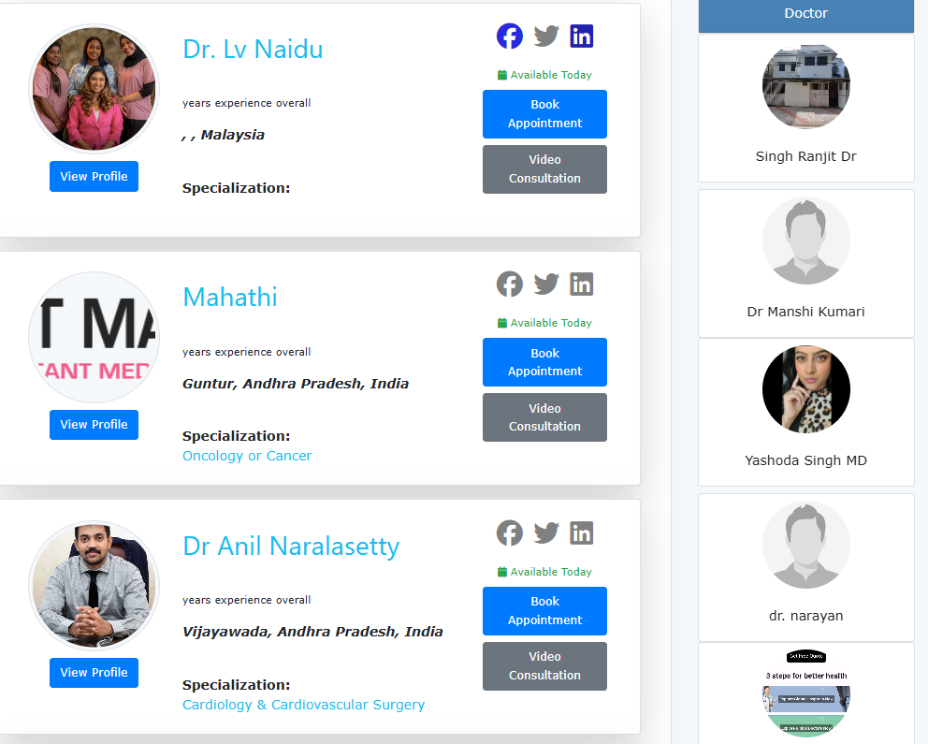Open Dr. Lv Naidu's Facebook icon
928x744 pixels.
click(x=510, y=36)
